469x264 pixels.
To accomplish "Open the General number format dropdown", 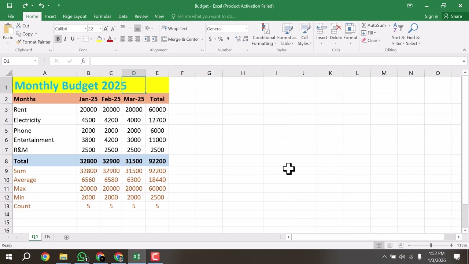I will pyautogui.click(x=247, y=29).
